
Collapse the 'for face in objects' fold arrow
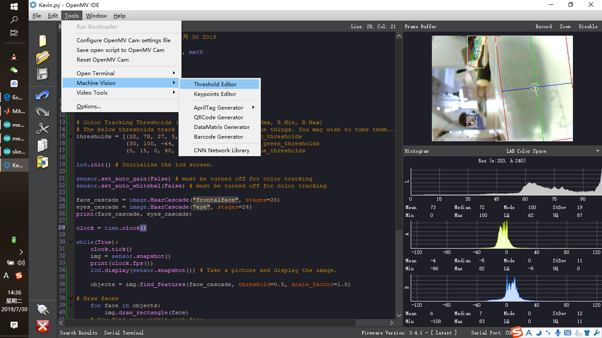click(71, 305)
